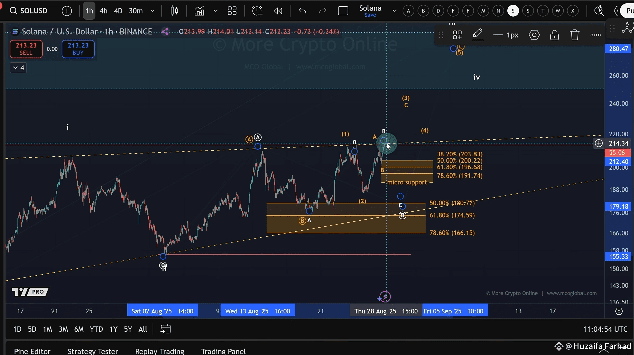
Task: Switch to watchlist symbol N
Action: pyautogui.click(x=498, y=11)
